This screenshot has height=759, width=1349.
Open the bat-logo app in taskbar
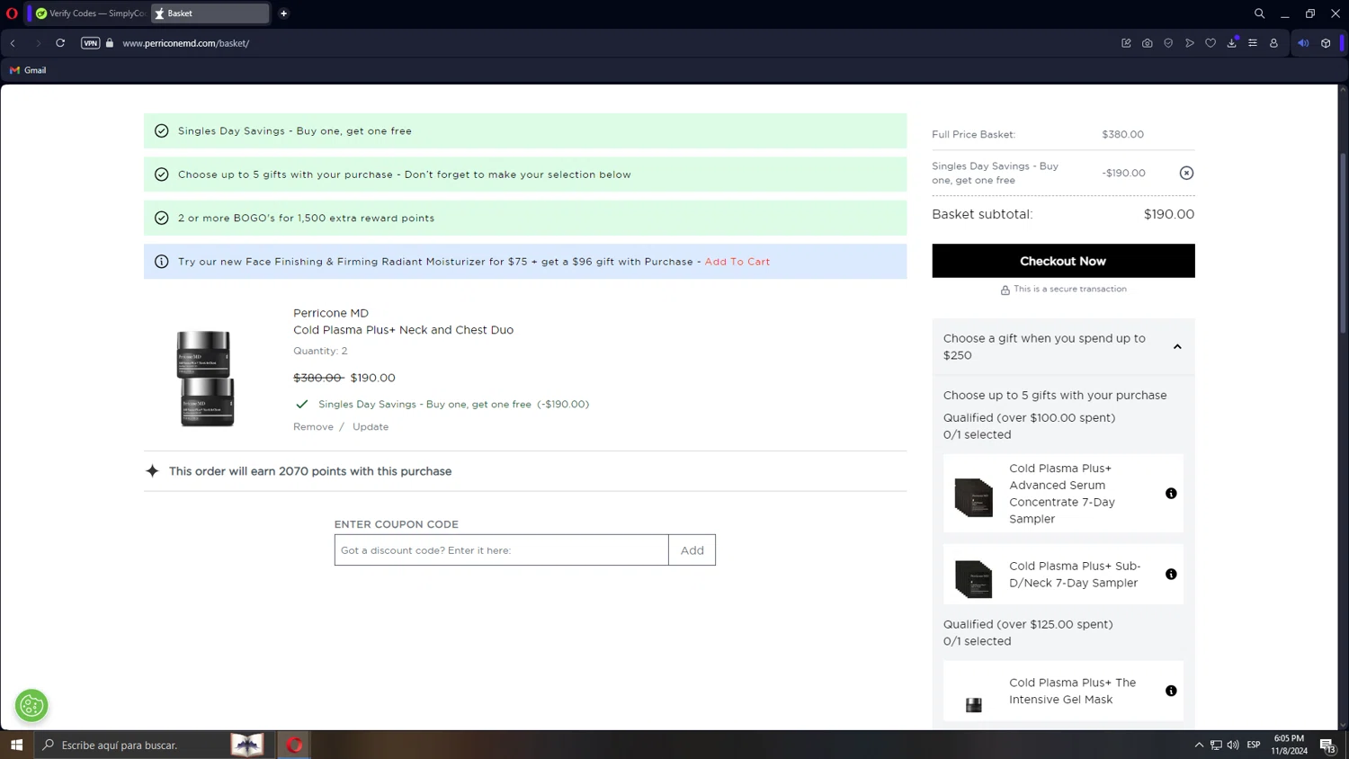[x=247, y=745]
